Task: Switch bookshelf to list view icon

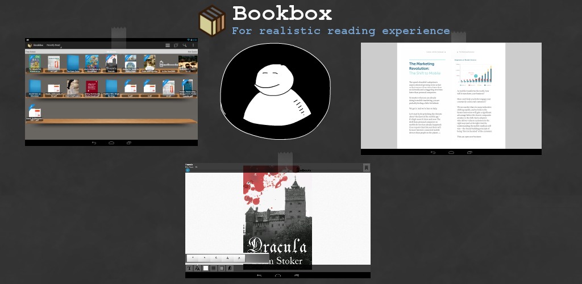Action: 168,45
